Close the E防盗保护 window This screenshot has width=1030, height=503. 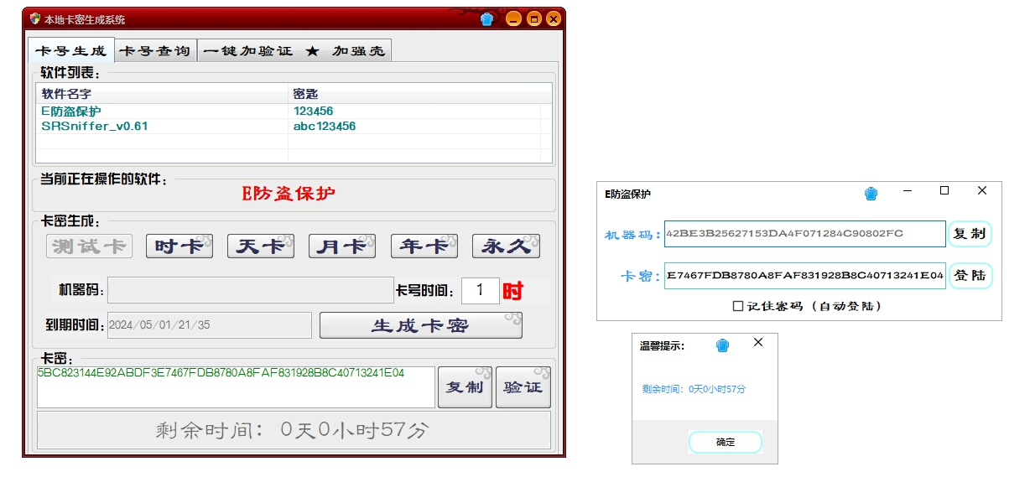click(982, 191)
